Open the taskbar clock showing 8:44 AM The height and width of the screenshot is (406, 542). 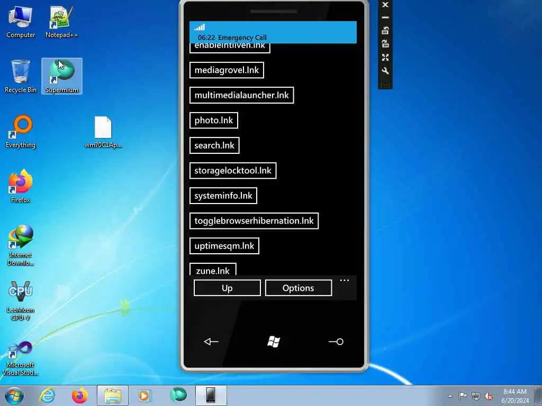click(x=515, y=396)
